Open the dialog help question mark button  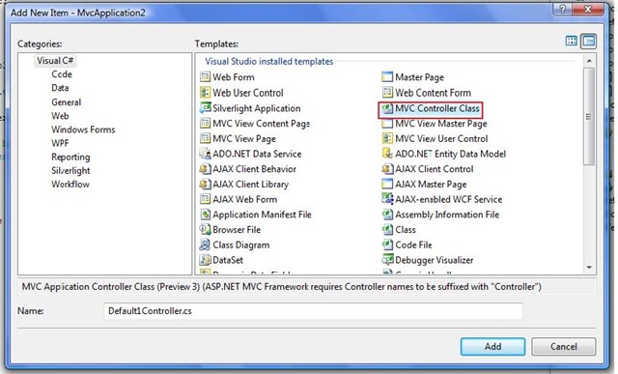tap(563, 9)
